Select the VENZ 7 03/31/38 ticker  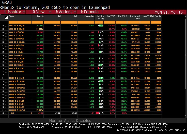[x=17, y=72]
